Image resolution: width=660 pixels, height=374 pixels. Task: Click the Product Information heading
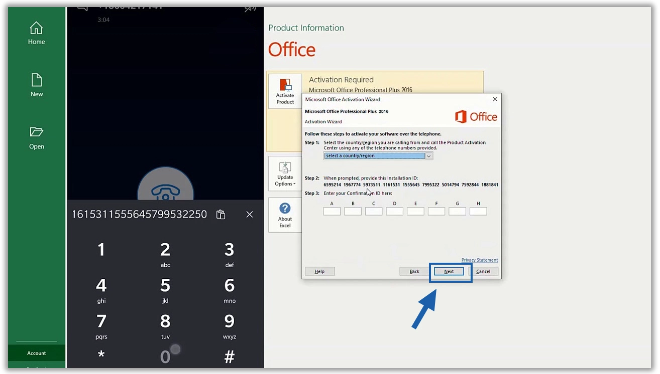(306, 28)
